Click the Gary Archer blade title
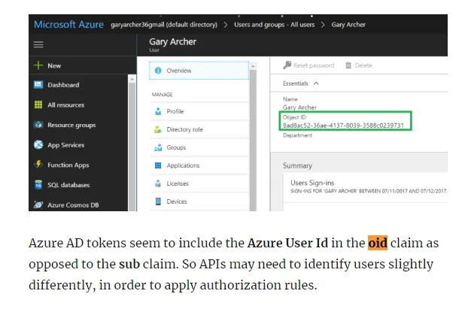This screenshot has height=315, width=468. point(172,42)
